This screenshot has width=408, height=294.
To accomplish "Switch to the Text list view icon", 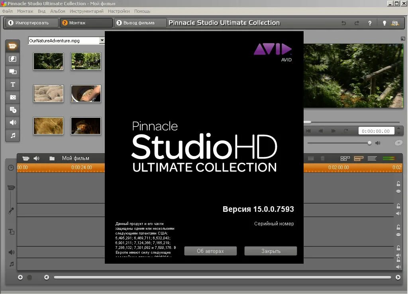I will coord(372,158).
